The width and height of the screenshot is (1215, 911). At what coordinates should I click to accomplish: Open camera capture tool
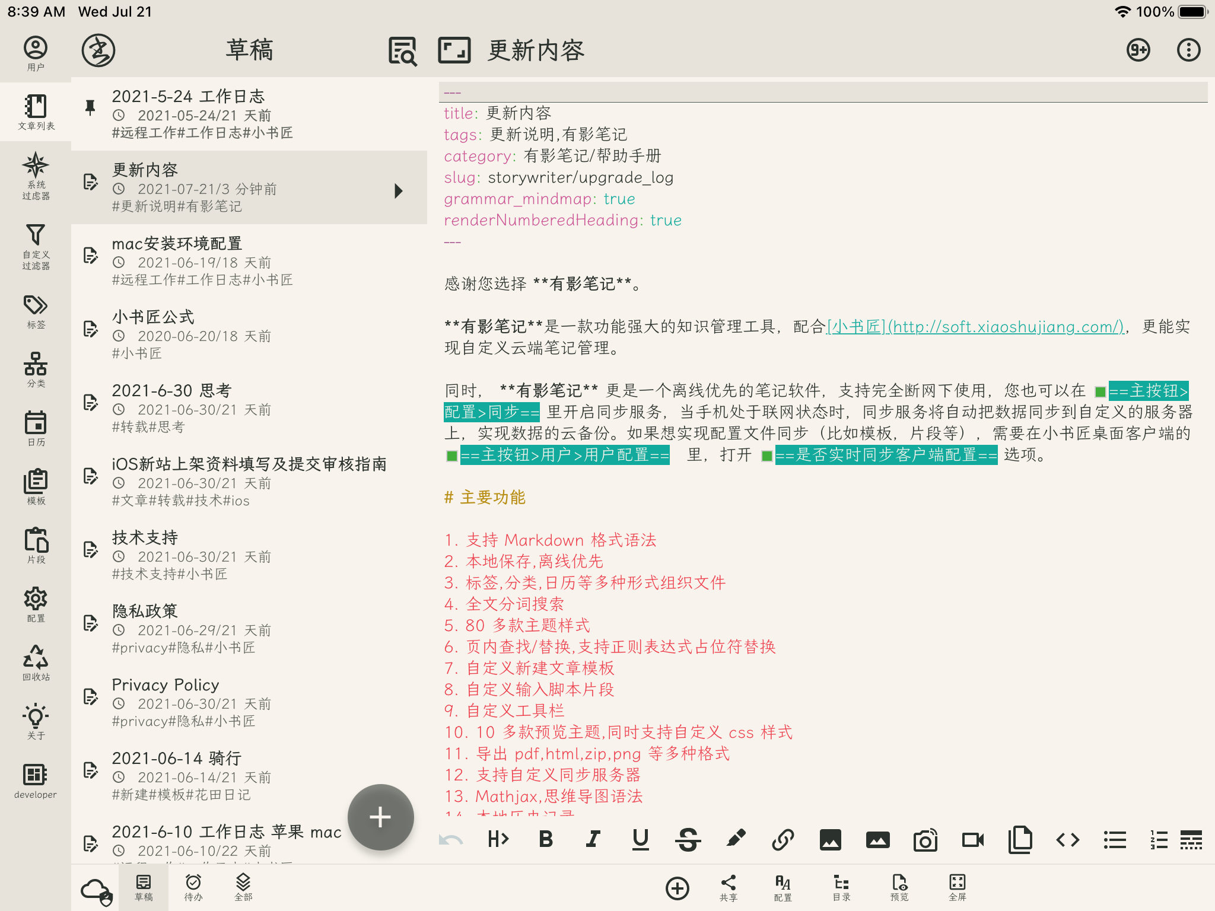[x=925, y=839]
